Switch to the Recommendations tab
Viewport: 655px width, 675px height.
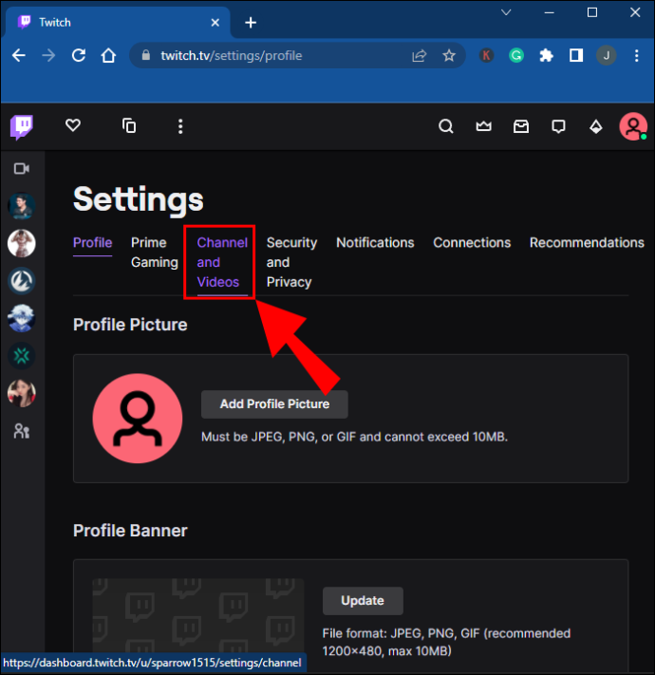587,243
